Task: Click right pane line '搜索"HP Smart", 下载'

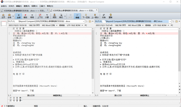Action: click(x=110, y=91)
